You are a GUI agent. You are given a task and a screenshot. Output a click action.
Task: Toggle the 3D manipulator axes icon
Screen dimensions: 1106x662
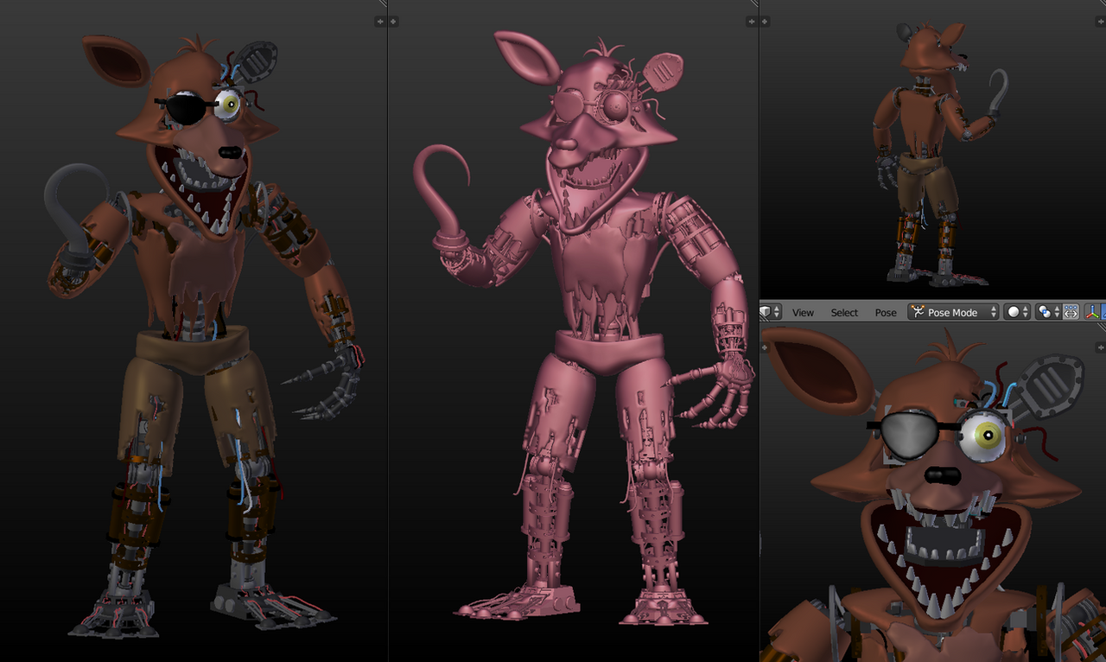point(1091,312)
